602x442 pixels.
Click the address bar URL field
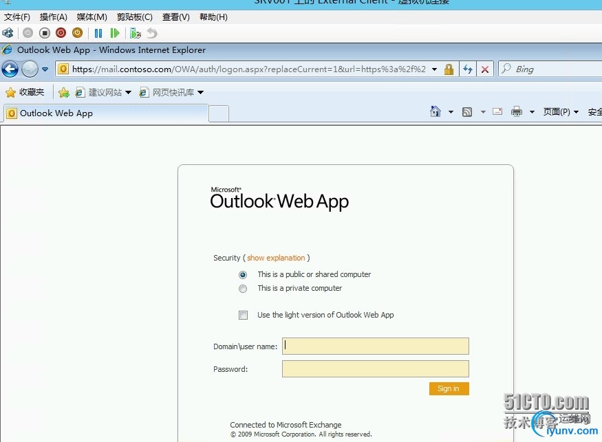(x=249, y=69)
